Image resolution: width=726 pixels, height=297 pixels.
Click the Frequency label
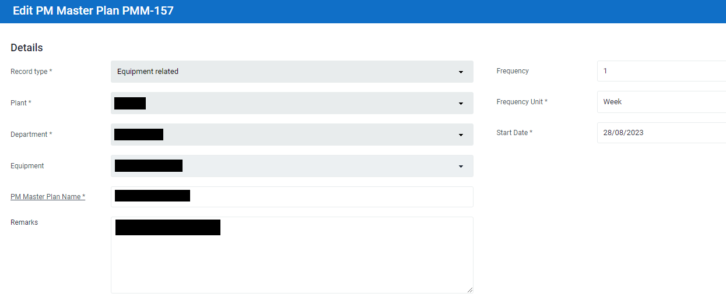point(513,71)
